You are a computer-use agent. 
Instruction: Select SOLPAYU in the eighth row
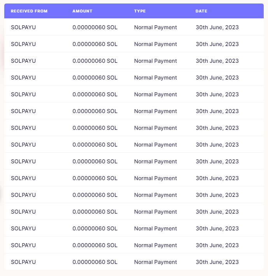(23, 145)
